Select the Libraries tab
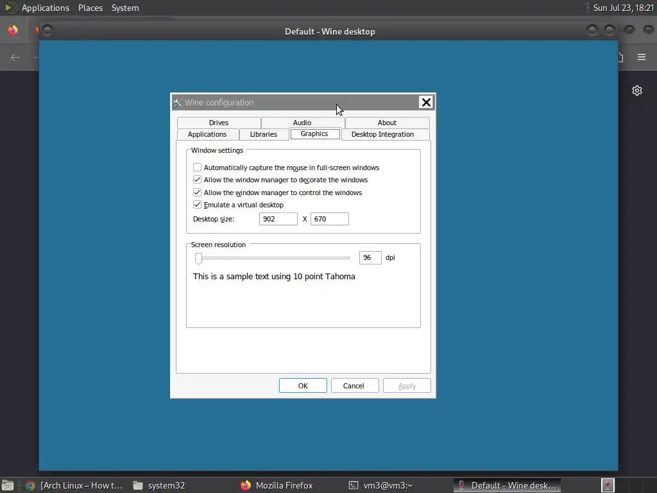657x493 pixels. pos(264,134)
